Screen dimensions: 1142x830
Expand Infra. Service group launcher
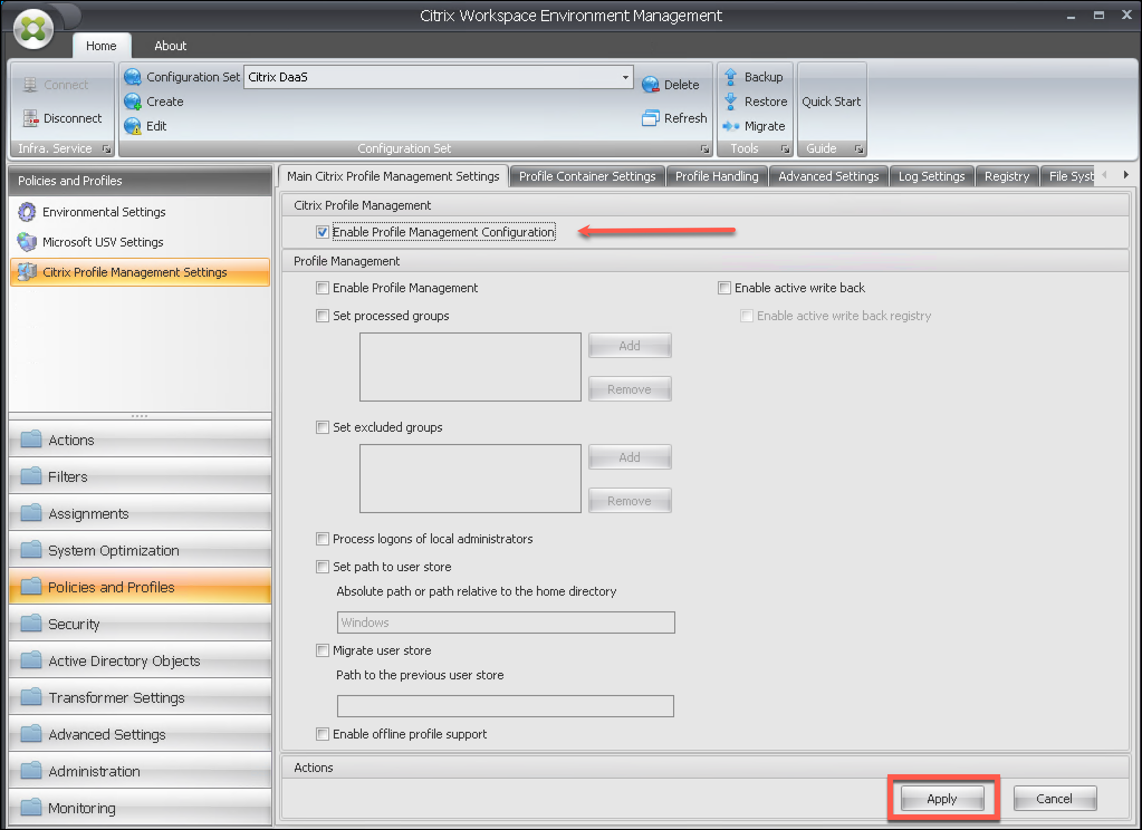(x=106, y=149)
